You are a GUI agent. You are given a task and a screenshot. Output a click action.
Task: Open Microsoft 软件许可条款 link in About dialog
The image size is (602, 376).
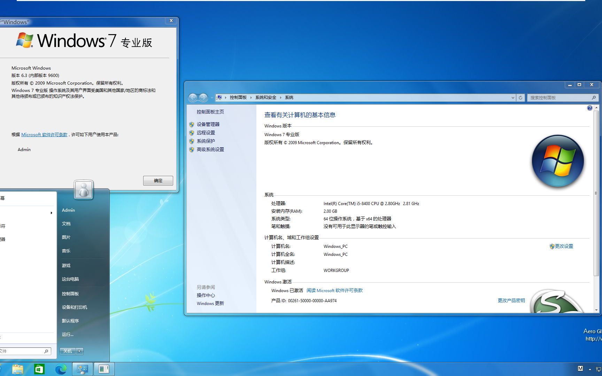click(x=44, y=134)
